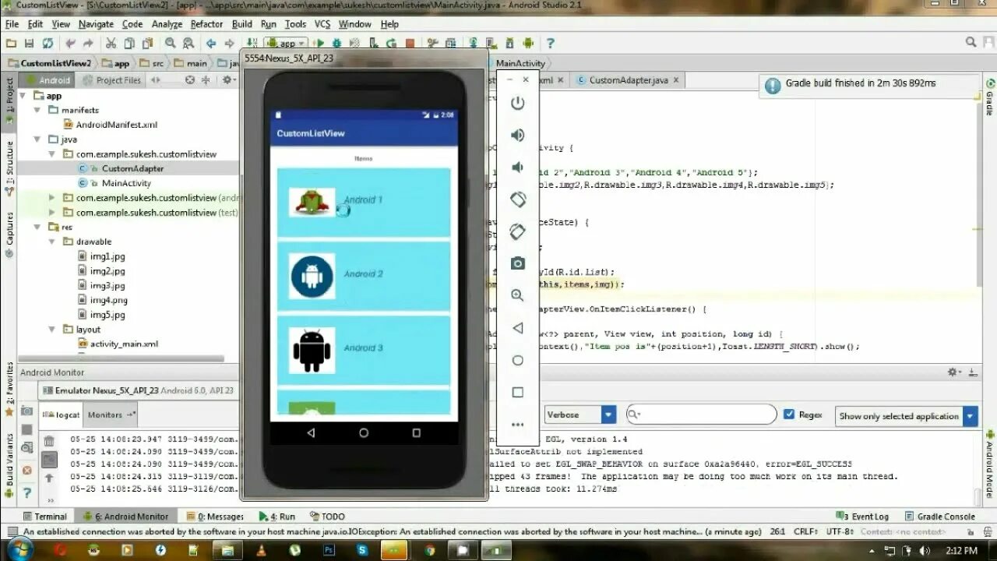Viewport: 997px width, 561px height.
Task: Collapse the manifests folder
Action: (37, 110)
